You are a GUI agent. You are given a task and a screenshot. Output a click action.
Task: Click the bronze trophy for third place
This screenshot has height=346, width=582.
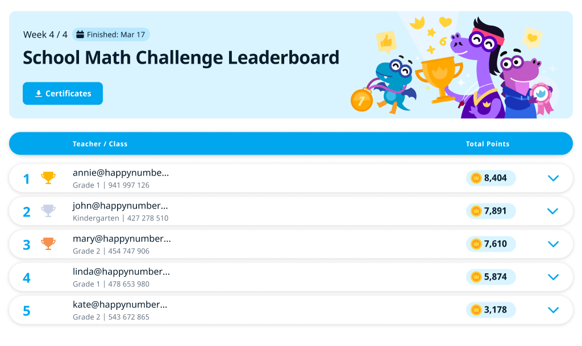point(48,244)
